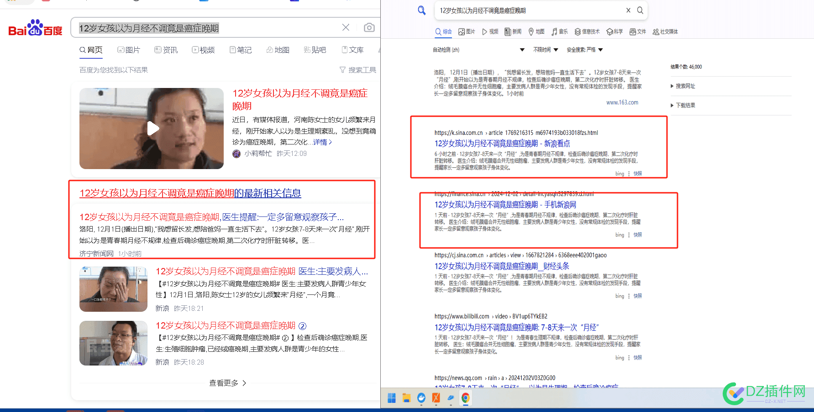Clear the Baidu search box with X
The width and height of the screenshot is (814, 412).
coord(346,27)
